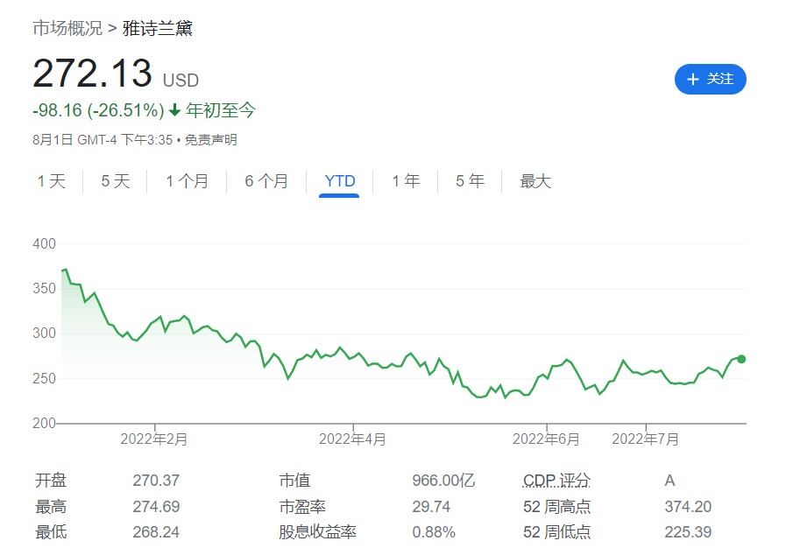The image size is (800, 555).
Task: Click the 股息收益率 label
Action: tap(318, 532)
